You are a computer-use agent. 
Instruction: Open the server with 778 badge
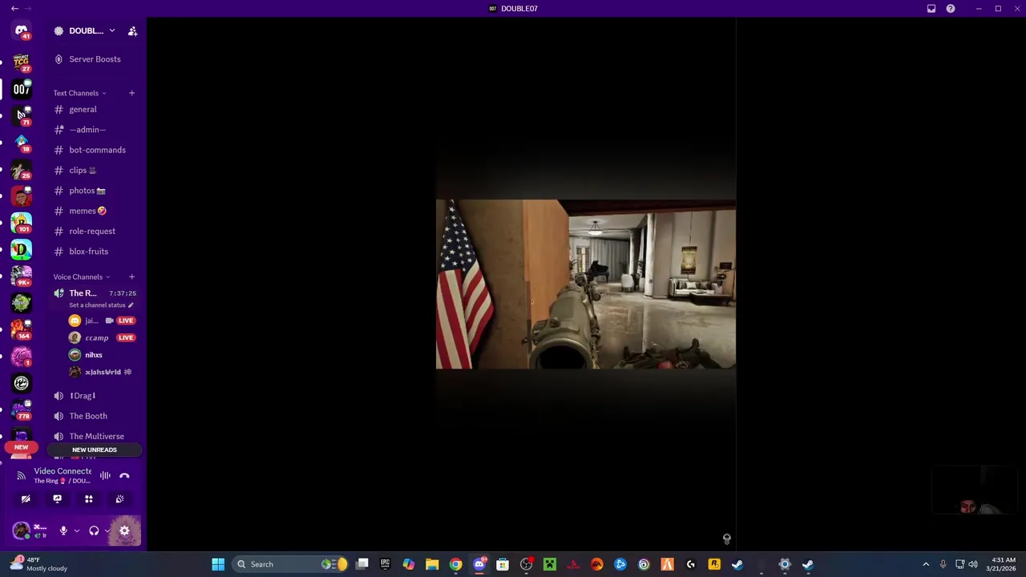22,410
